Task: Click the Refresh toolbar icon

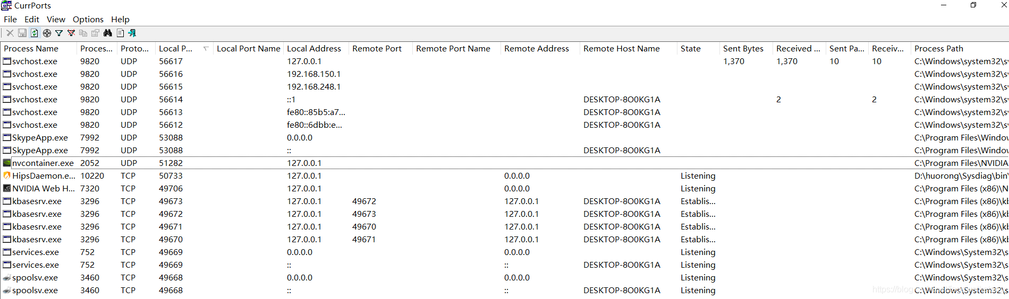Action: (x=35, y=33)
